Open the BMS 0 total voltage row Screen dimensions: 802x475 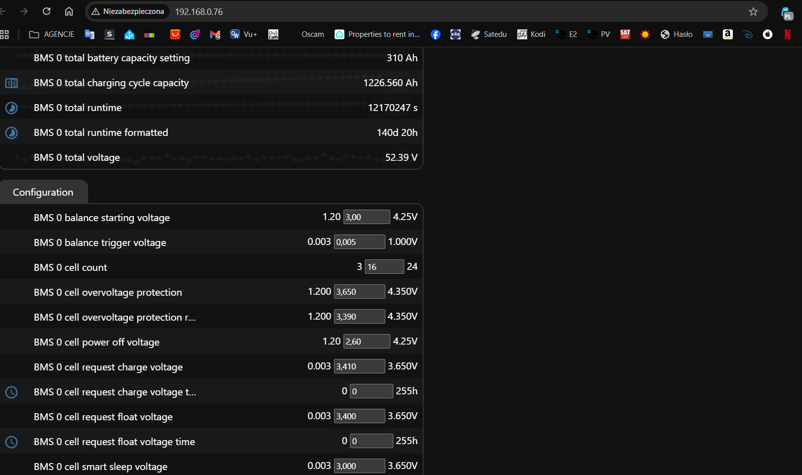click(x=212, y=157)
